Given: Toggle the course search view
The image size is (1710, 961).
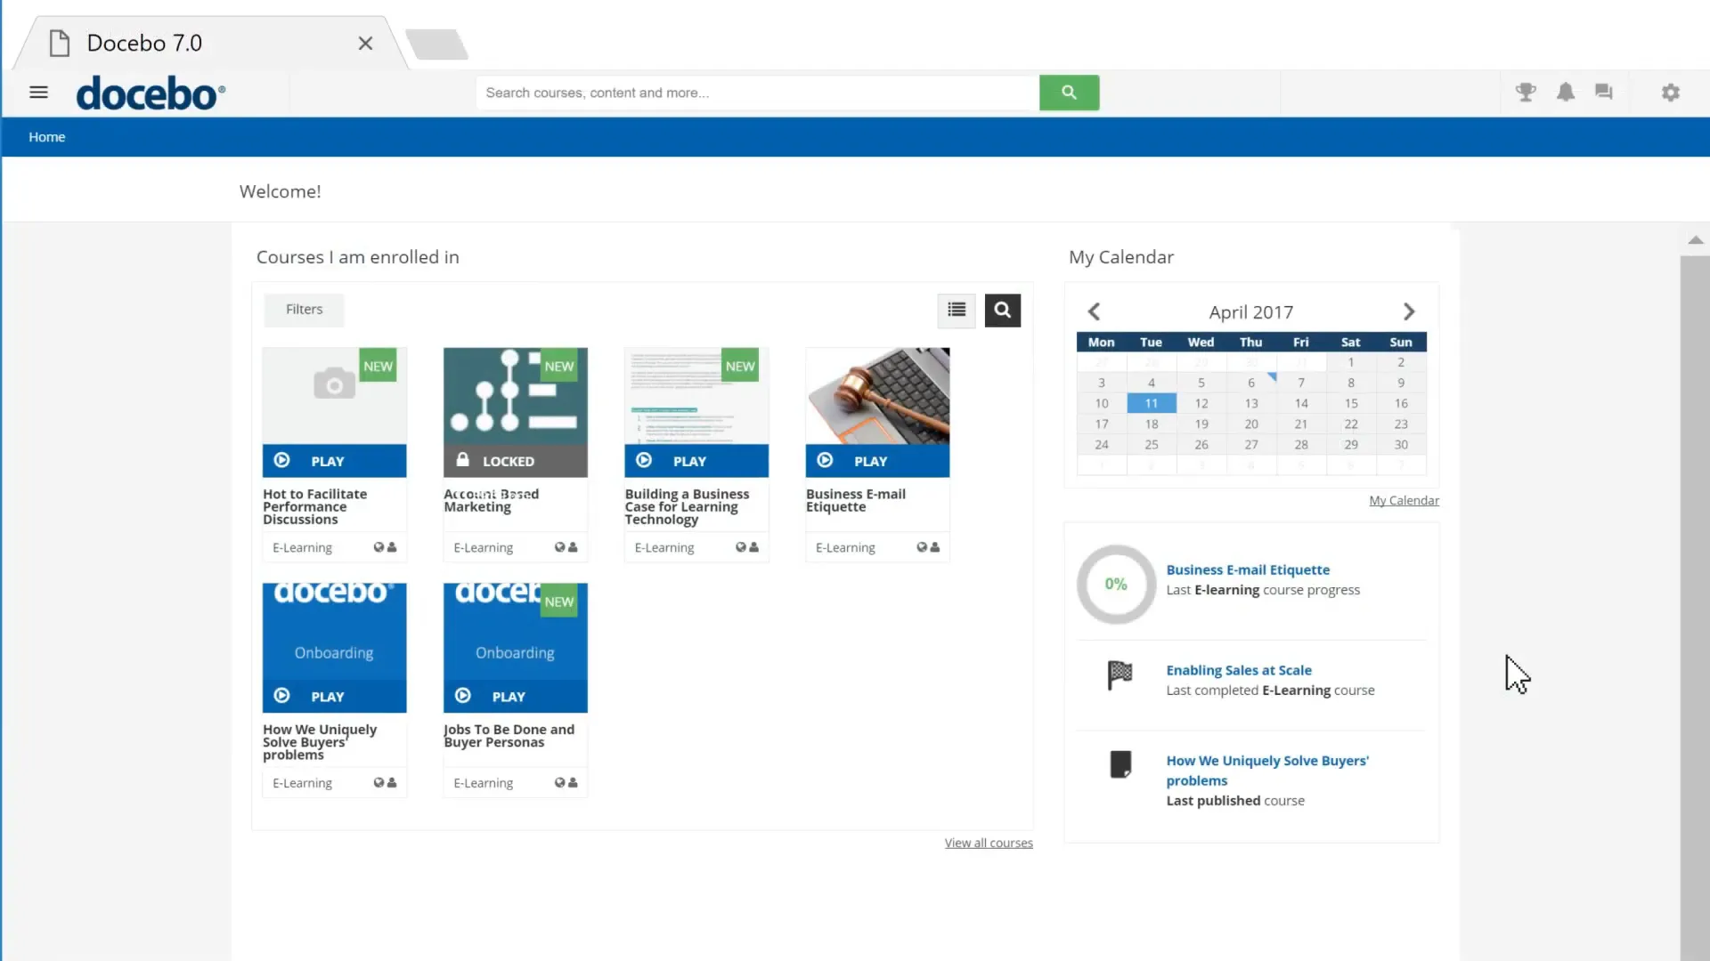Looking at the screenshot, I should click(1002, 310).
